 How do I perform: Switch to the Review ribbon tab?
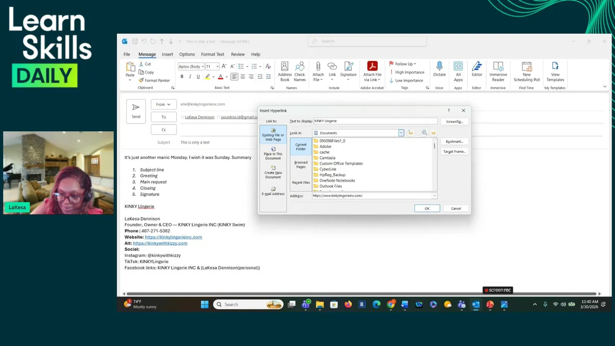238,54
